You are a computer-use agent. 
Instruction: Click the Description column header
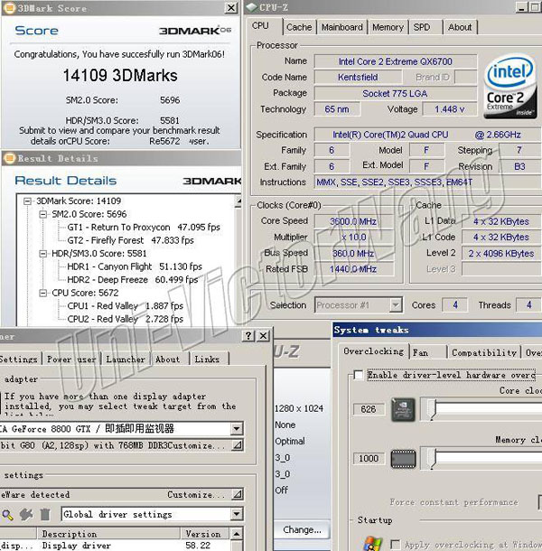click(x=108, y=534)
